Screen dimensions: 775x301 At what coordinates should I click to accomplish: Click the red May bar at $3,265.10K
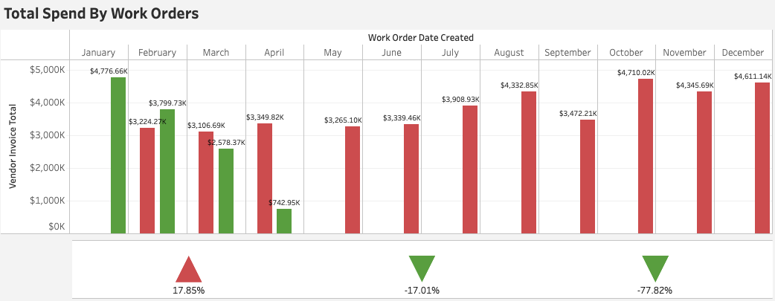point(353,180)
